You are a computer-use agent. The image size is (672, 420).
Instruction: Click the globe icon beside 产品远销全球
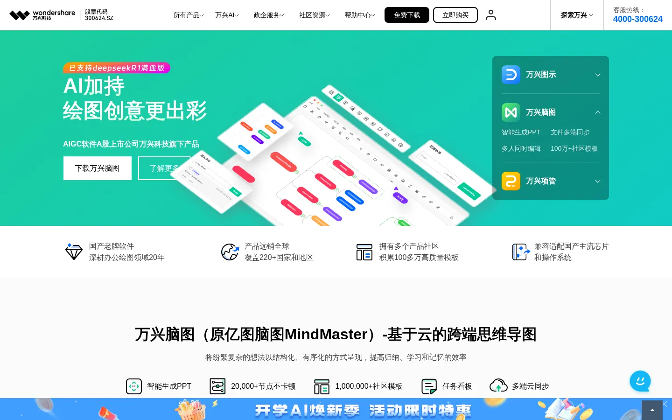tap(230, 252)
